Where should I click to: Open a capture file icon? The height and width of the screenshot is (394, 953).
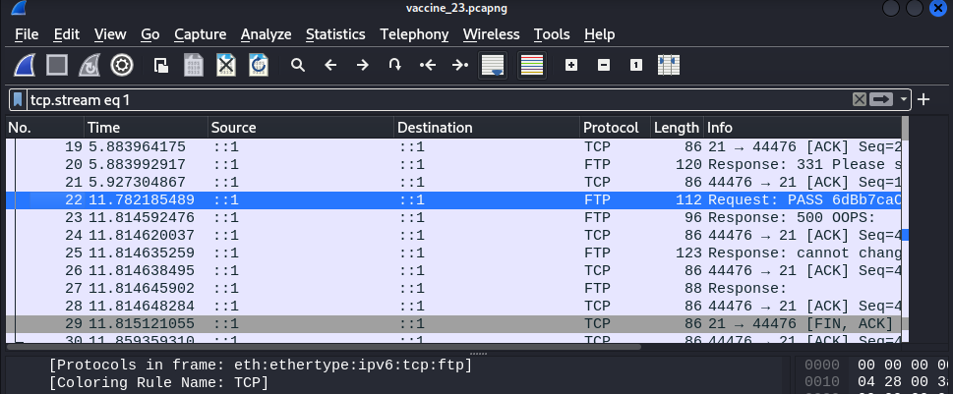click(161, 65)
